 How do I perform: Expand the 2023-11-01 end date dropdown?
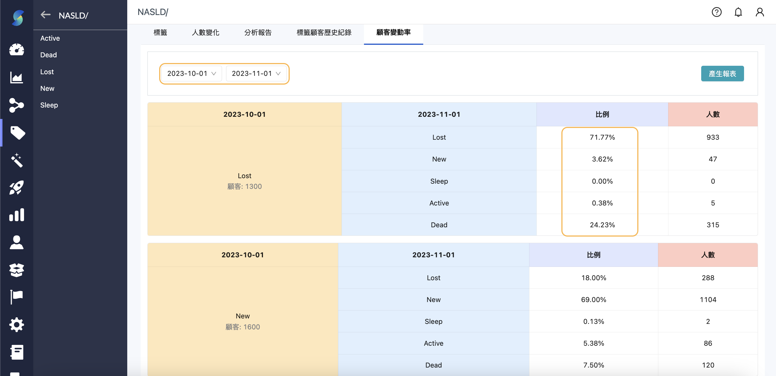(x=256, y=73)
